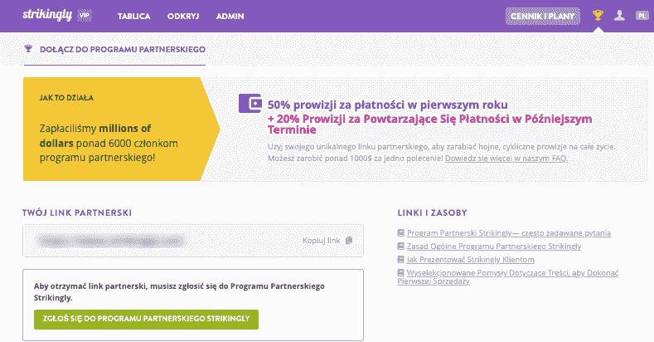Open Wyselekcjonowane Pomysły Dotyczące Treści link
Image resolution: width=654 pixels, height=342 pixels.
508,277
